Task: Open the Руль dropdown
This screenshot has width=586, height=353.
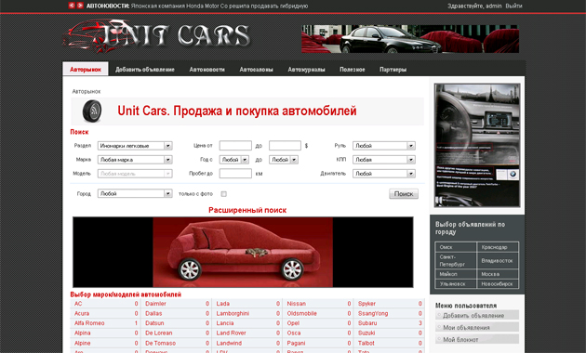Action: tap(384, 146)
